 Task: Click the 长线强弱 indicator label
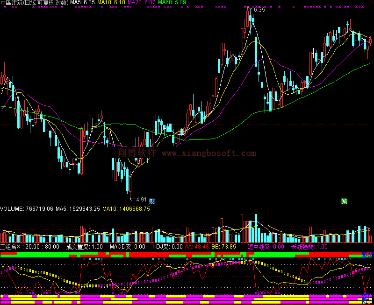(309, 247)
